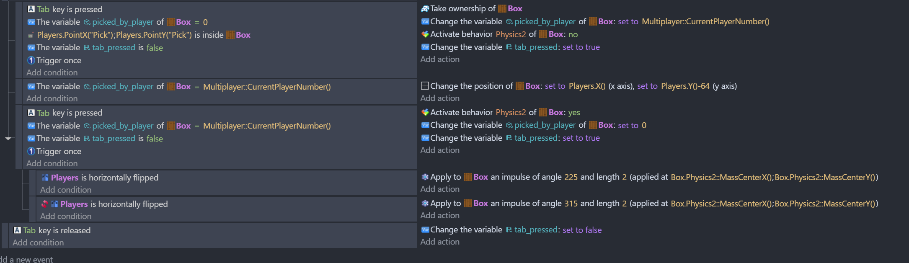Screen dimensions: 909x263
Task: Collapse the sub-events using the fold arrow
Action: click(x=8, y=138)
